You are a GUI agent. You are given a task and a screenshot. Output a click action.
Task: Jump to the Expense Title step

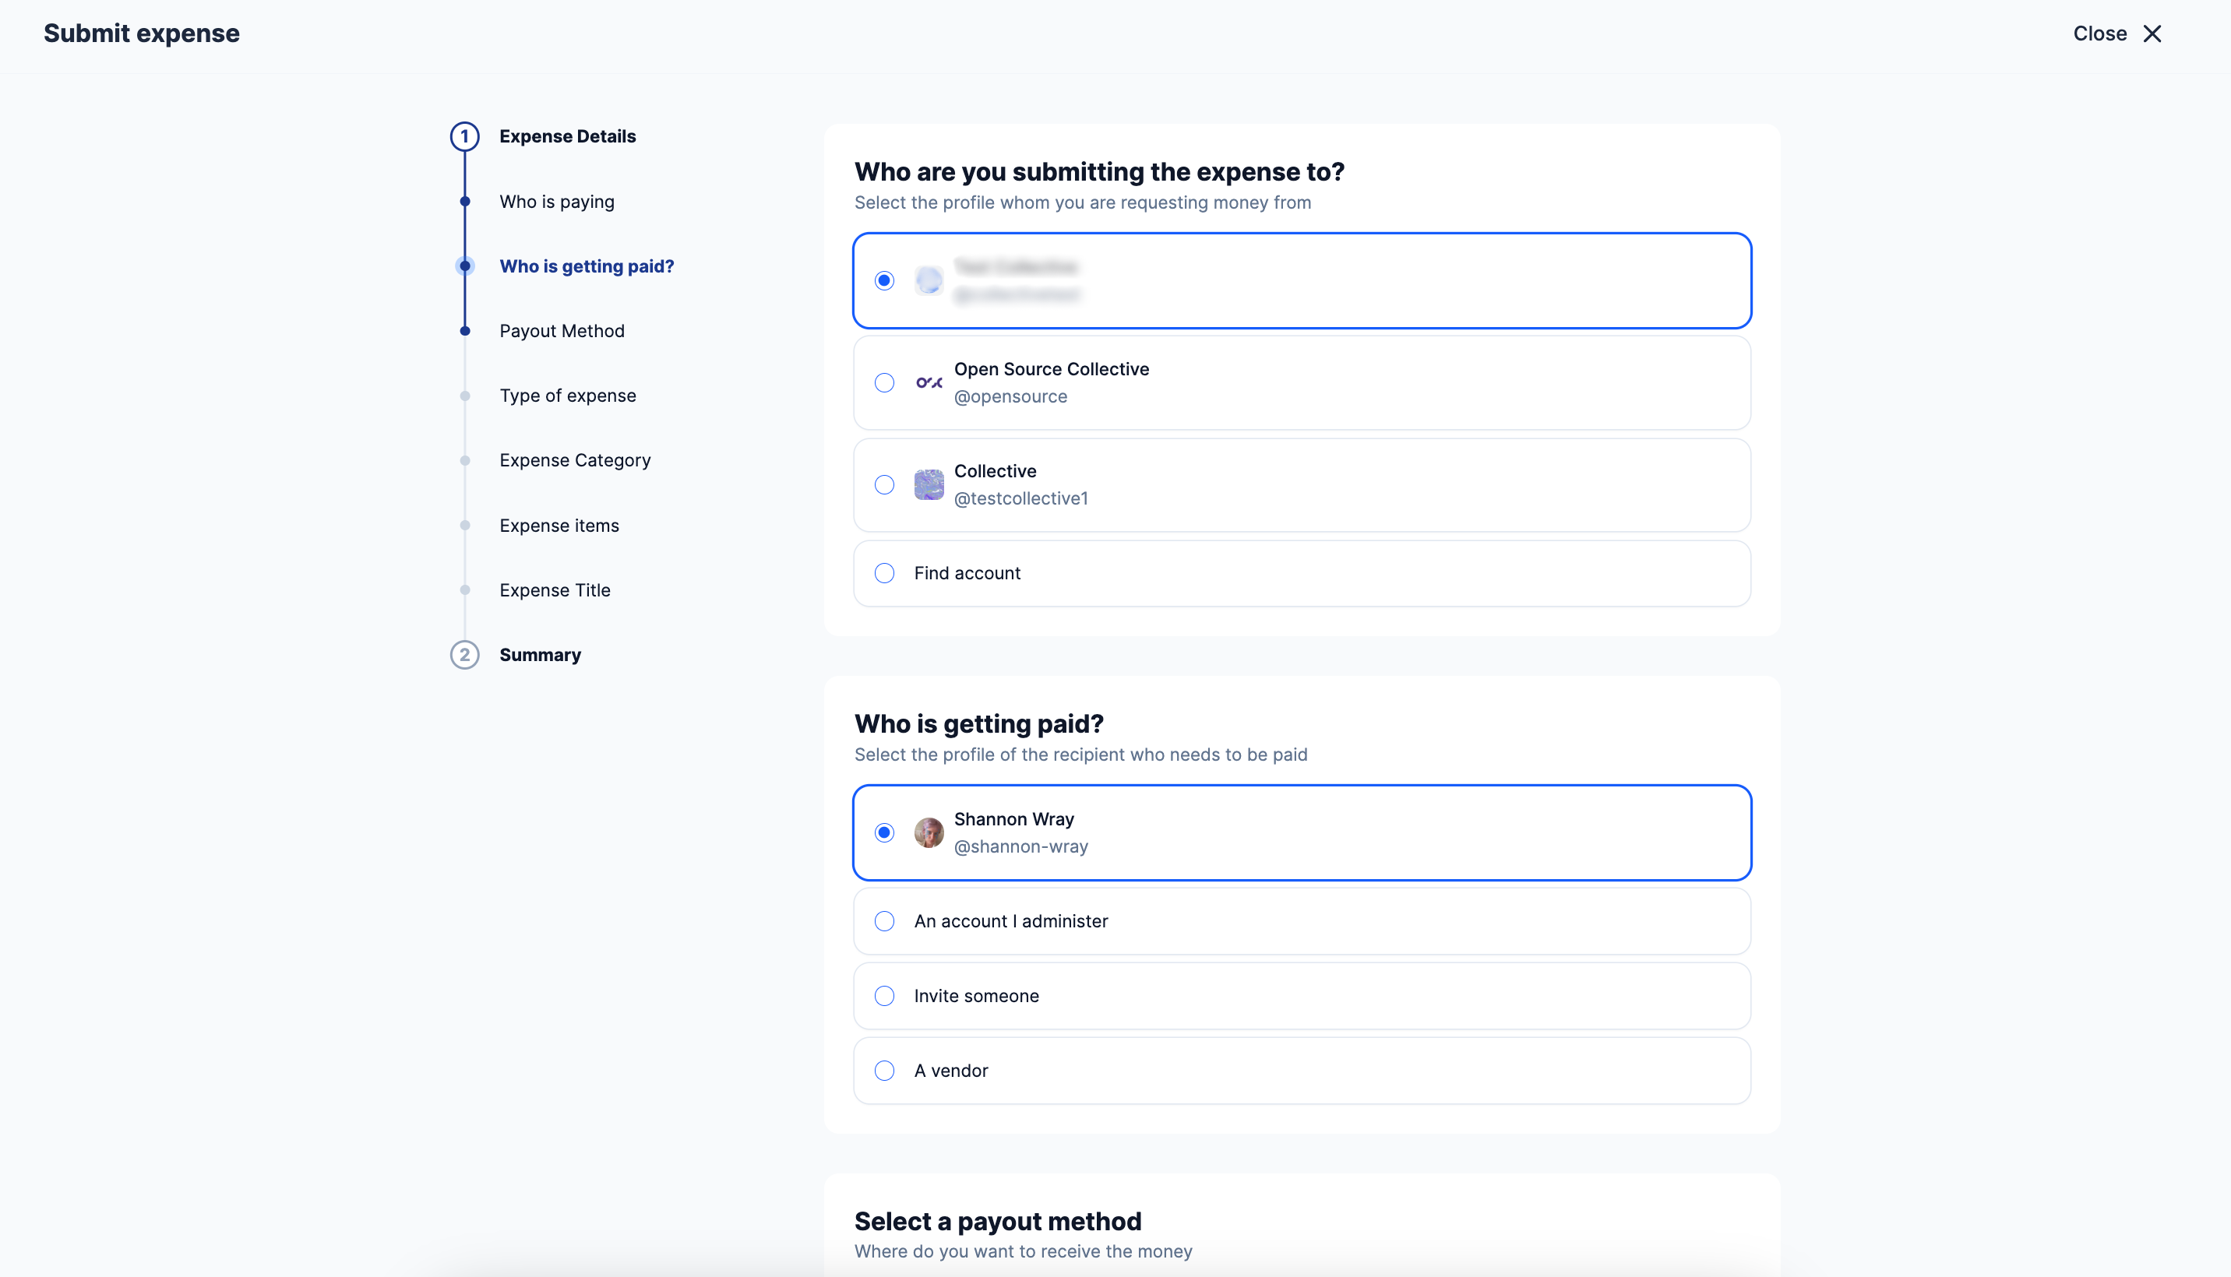(x=555, y=590)
